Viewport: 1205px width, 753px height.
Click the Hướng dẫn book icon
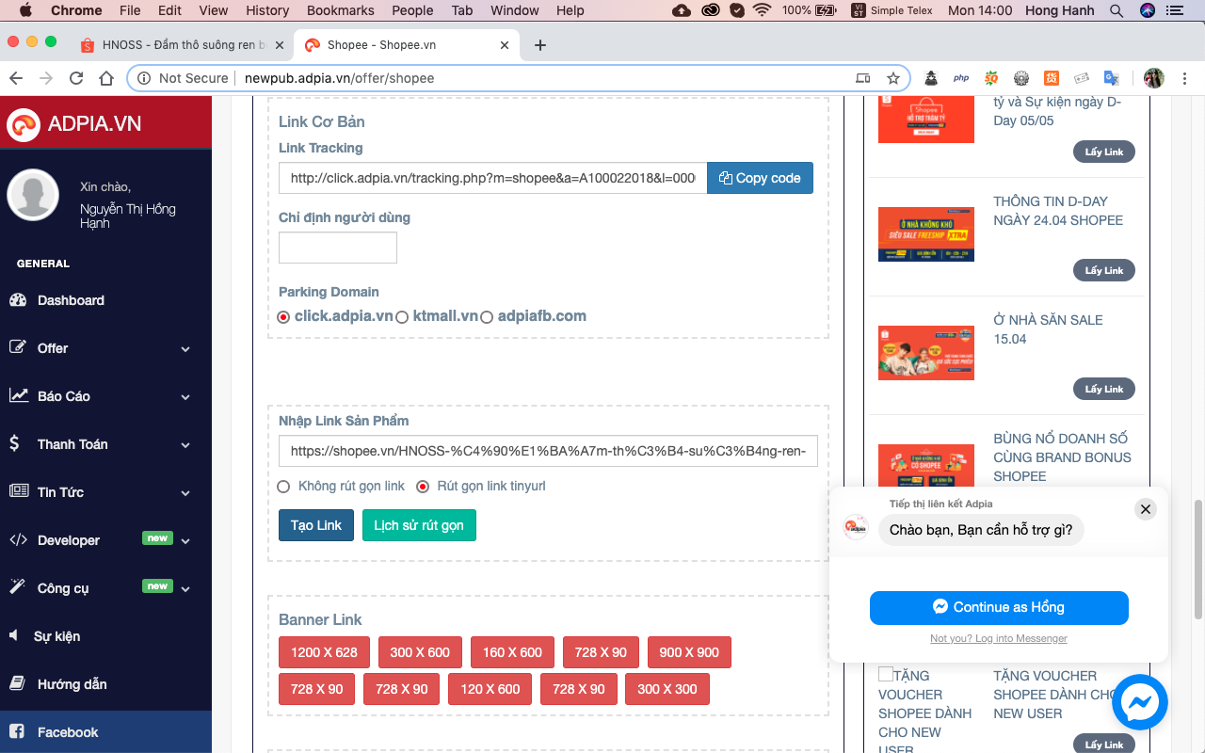click(x=18, y=683)
